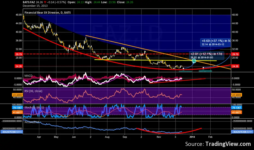Click red 29.79 price tag on right axis
The image size is (254, 150).
point(235,54)
